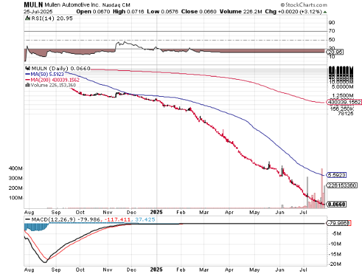Click the boxed -79.9861 MACD axis tag

339,223
